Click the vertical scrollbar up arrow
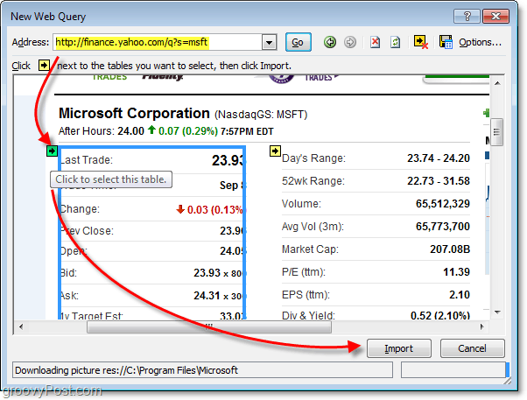The image size is (527, 400). [x=497, y=82]
